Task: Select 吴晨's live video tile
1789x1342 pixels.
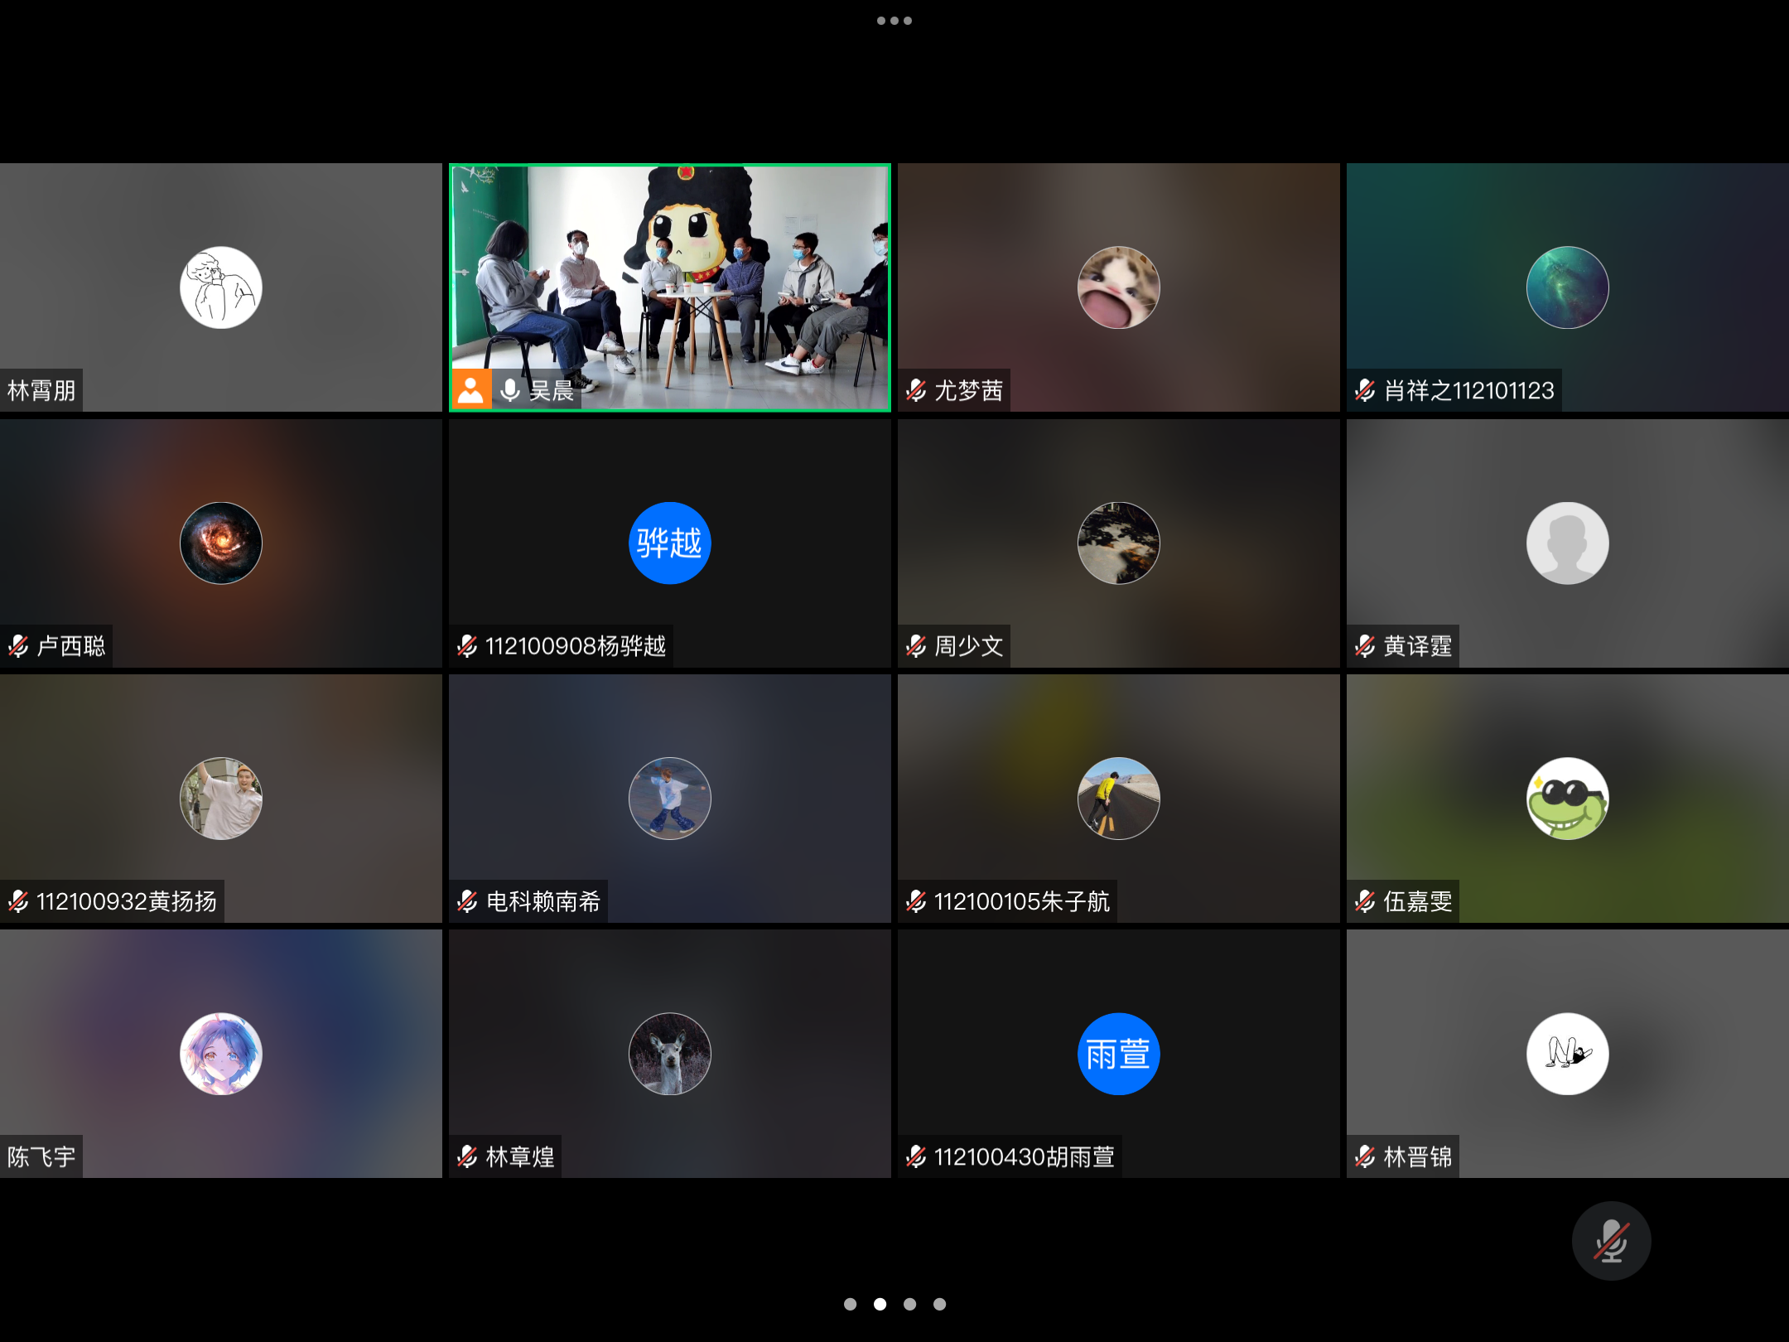Action: [669, 273]
